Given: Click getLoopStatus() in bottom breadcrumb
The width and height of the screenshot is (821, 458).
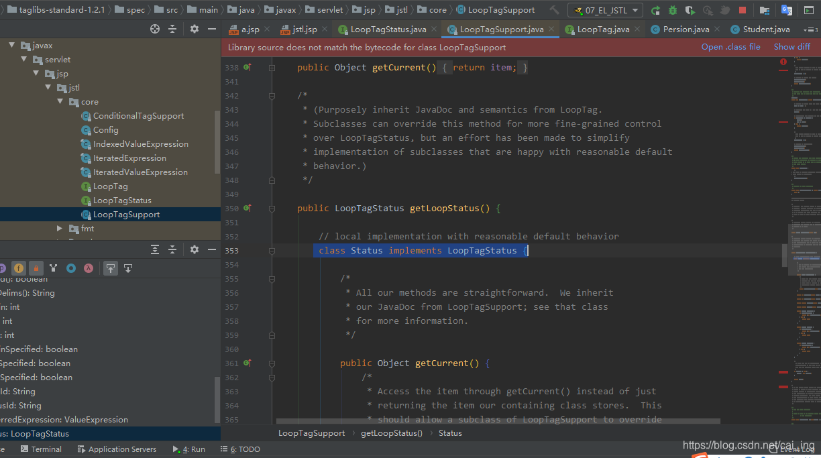Looking at the screenshot, I should (392, 433).
